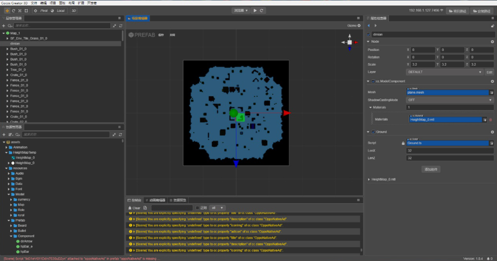The image size is (497, 261).
Task: Click the Node section gear icon
Action: [x=492, y=42]
